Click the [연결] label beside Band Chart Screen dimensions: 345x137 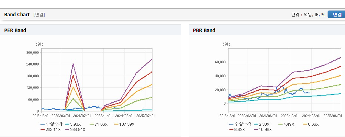39,15
